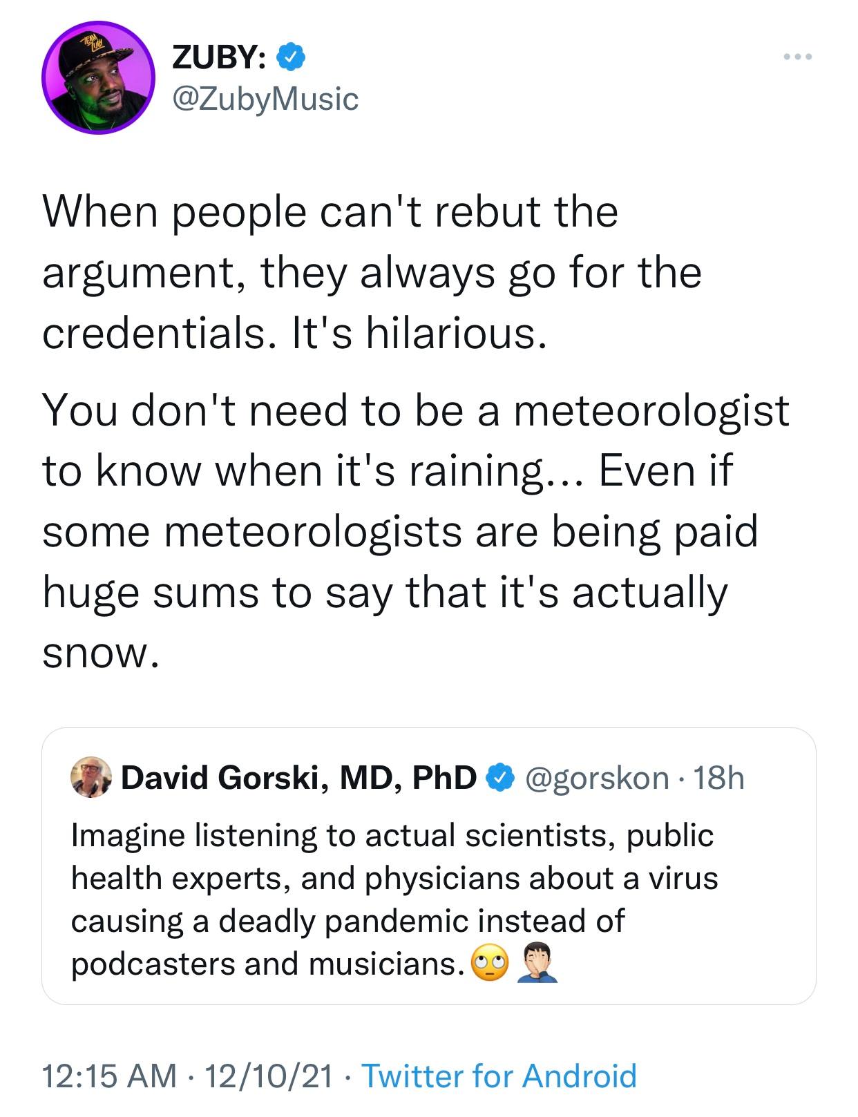Open the Twitter for Android link
858x1117 pixels.
point(499,1076)
